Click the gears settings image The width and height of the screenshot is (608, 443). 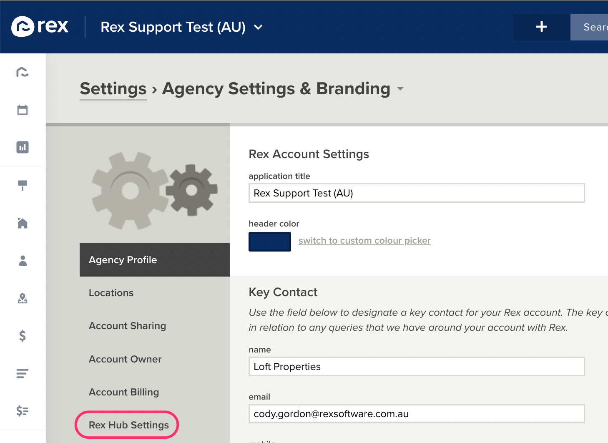(x=154, y=190)
